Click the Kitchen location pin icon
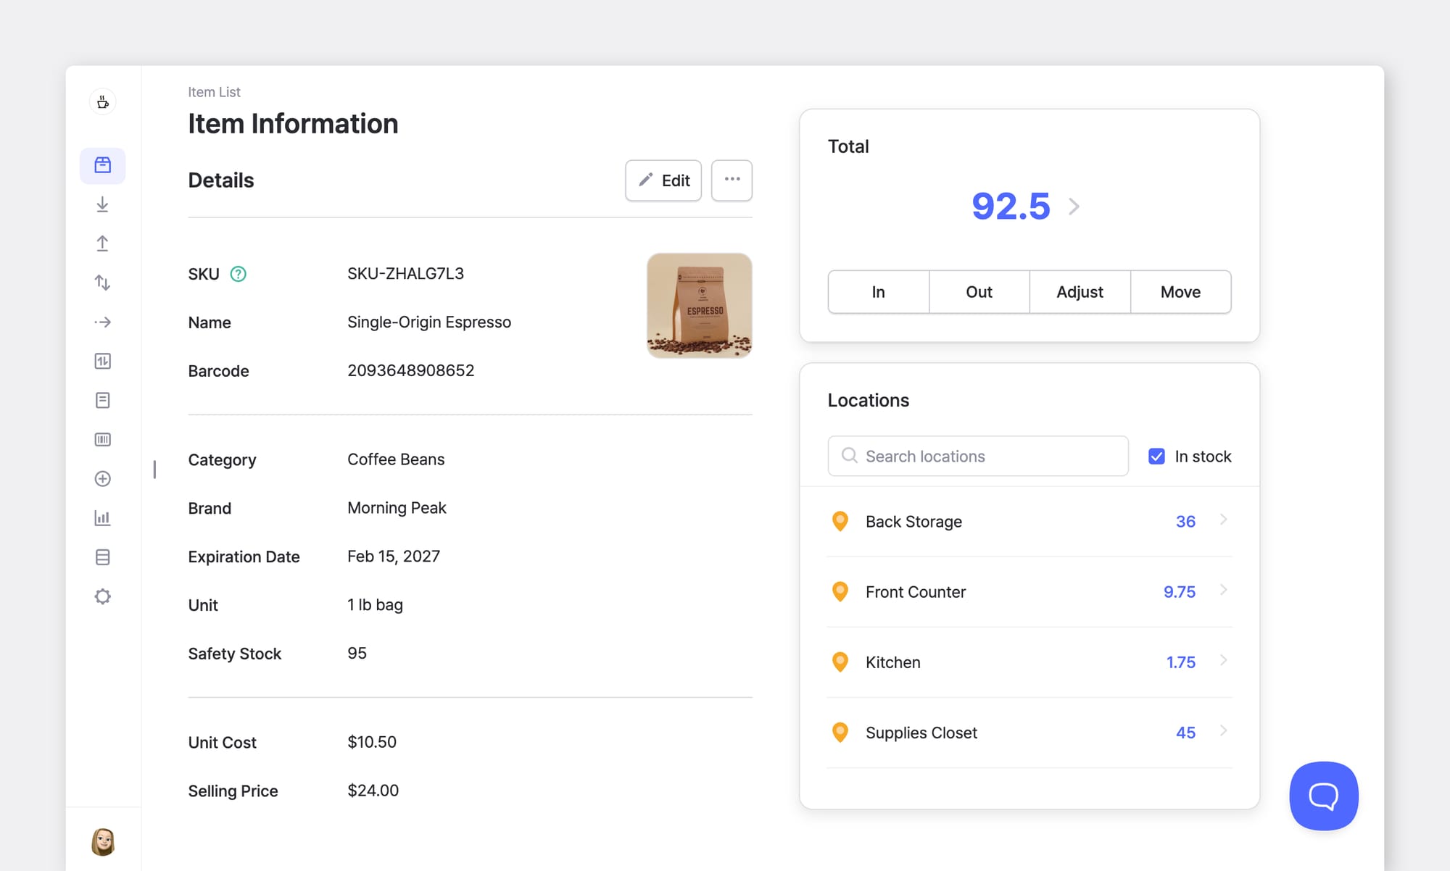The height and width of the screenshot is (871, 1450). tap(840, 662)
